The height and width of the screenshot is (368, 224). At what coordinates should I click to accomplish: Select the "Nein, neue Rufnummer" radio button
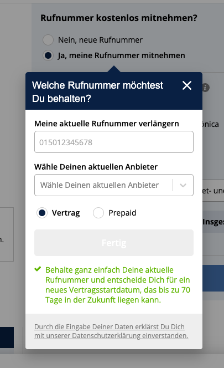[48, 40]
